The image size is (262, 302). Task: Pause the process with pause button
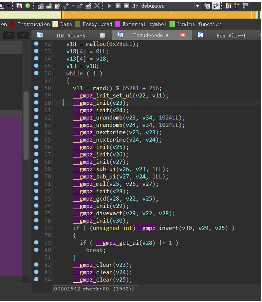118,6
